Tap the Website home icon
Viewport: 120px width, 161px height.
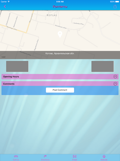pyautogui.click(x=104, y=156)
